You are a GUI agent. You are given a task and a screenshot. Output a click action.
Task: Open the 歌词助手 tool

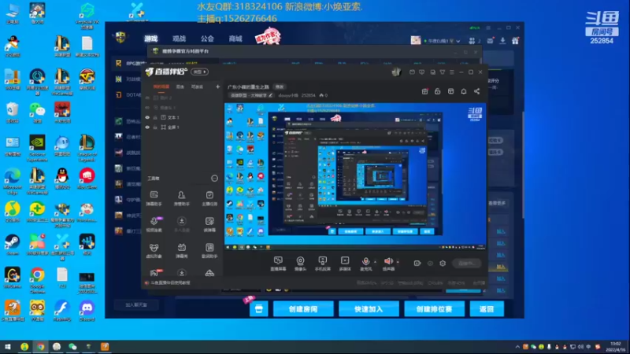tap(209, 250)
